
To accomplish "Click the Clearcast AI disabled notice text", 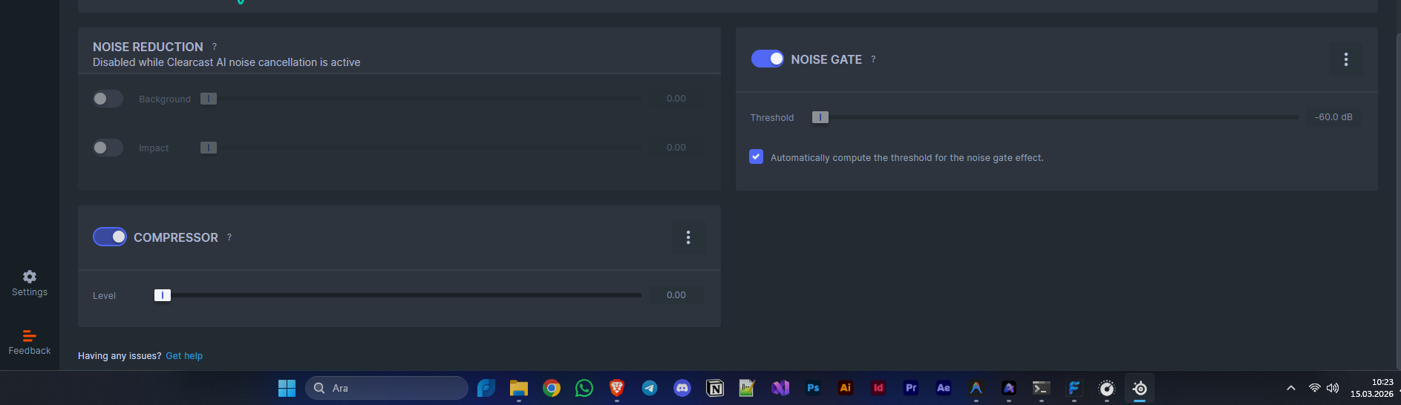I will click(226, 62).
